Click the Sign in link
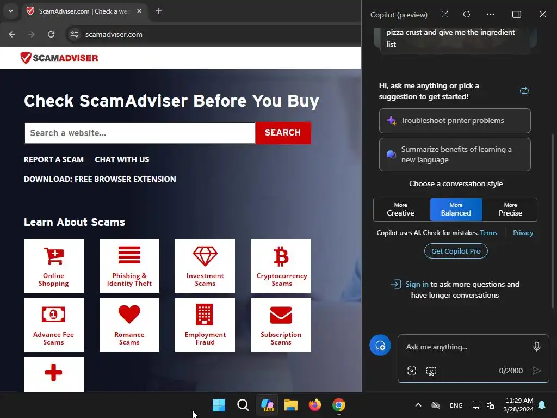 [x=417, y=284]
